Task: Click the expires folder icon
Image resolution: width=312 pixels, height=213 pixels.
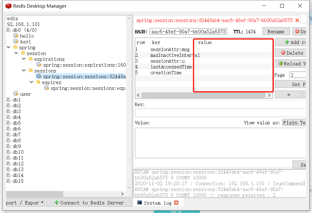Action: click(x=38, y=82)
